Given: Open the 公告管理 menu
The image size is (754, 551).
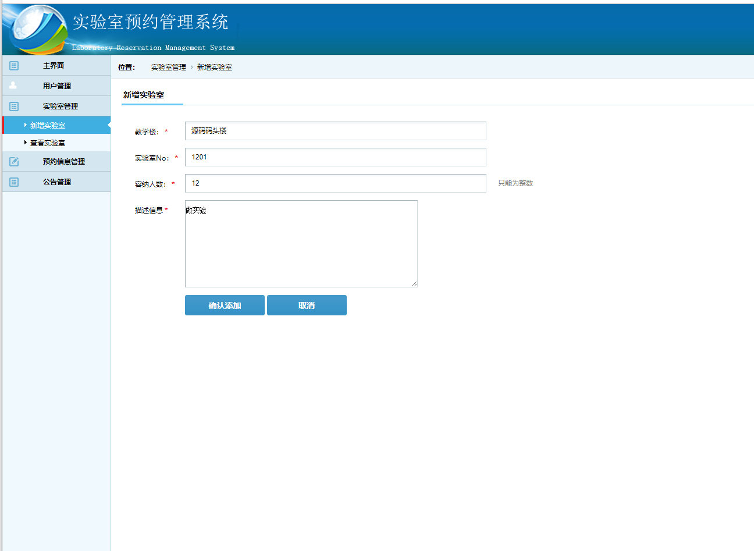Looking at the screenshot, I should 56,182.
